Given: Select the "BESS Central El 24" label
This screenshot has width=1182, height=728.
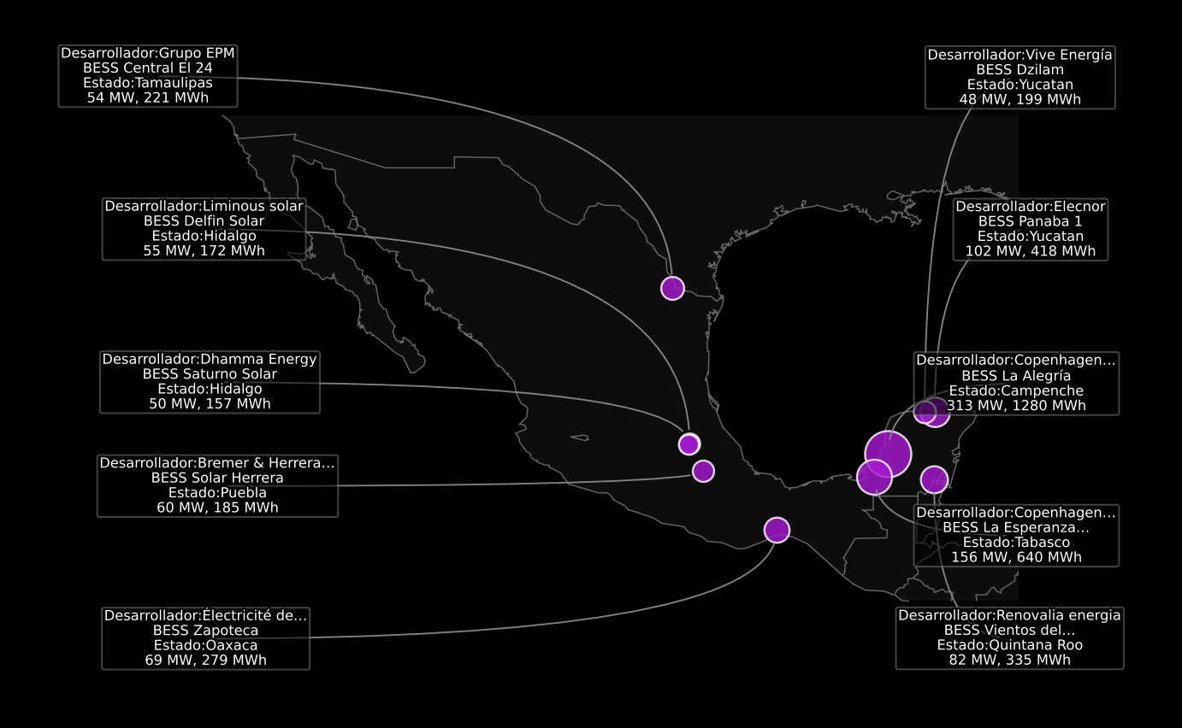Looking at the screenshot, I should [148, 68].
